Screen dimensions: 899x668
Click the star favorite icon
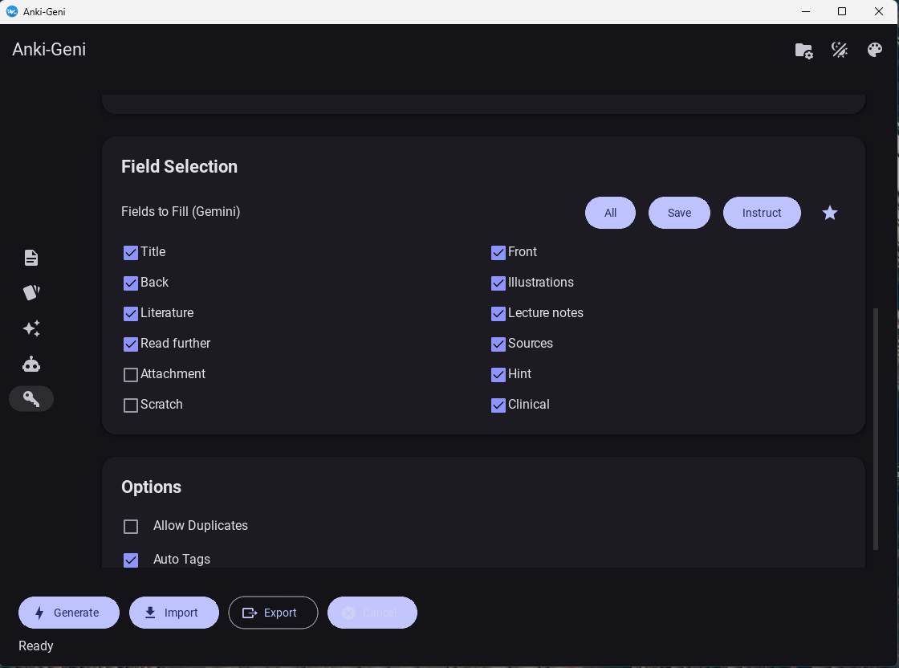click(830, 213)
